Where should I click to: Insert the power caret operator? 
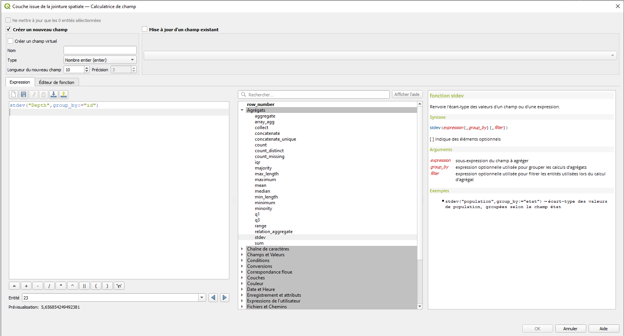pyautogui.click(x=72, y=286)
